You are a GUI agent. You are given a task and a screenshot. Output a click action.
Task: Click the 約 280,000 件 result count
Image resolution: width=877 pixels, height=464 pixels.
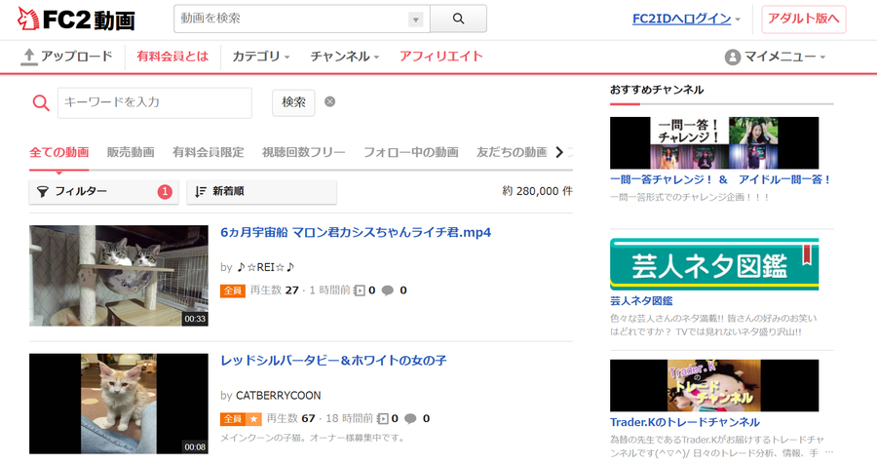pyautogui.click(x=537, y=191)
